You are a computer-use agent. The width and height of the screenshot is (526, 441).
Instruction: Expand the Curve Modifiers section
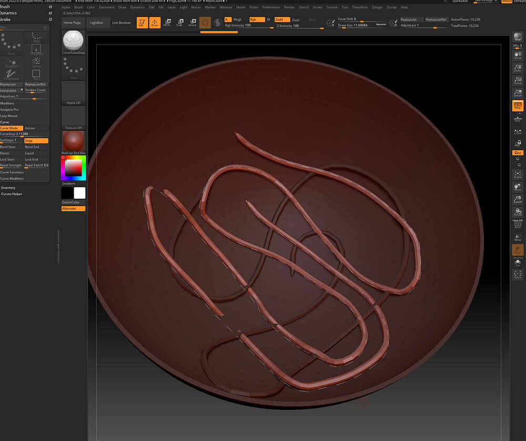[12, 179]
